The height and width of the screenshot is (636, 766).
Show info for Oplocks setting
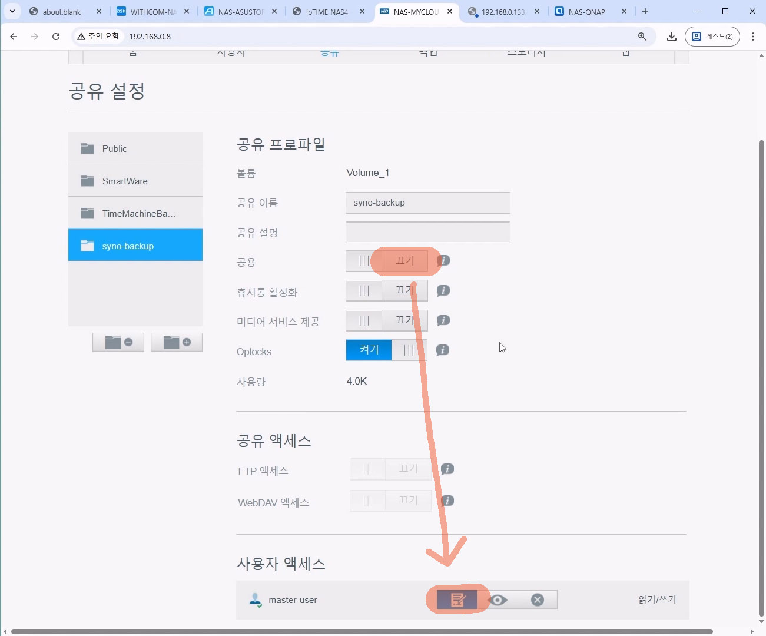click(x=443, y=350)
